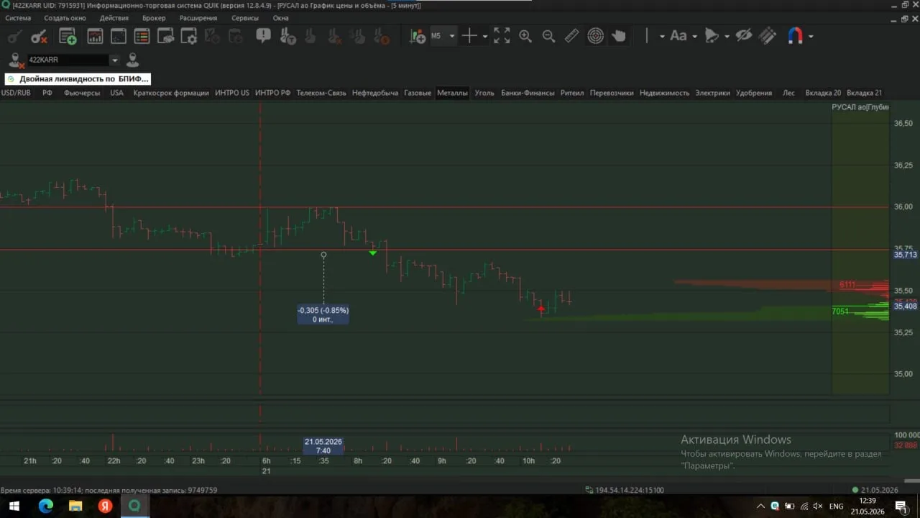Select the vertical line drawing tool

coord(646,36)
